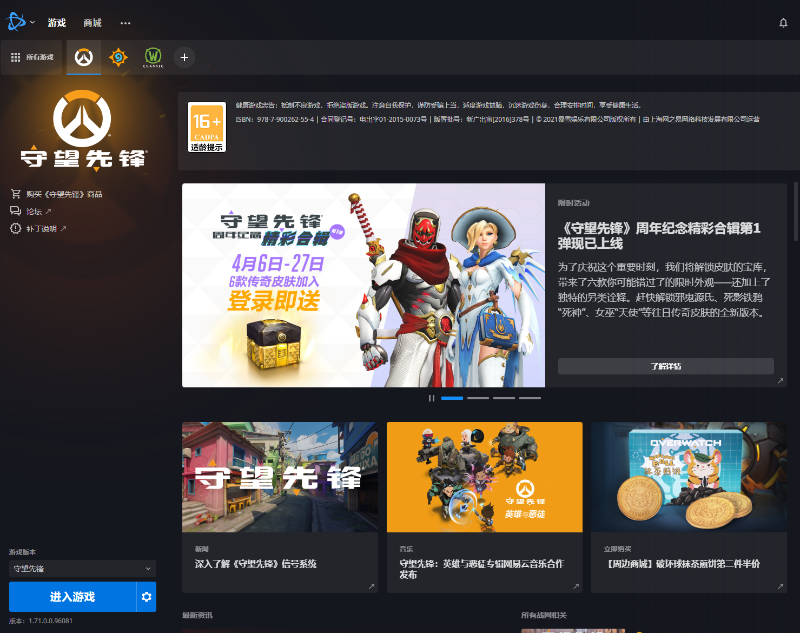Click the 了解详情 button
800x633 pixels.
pyautogui.click(x=666, y=366)
